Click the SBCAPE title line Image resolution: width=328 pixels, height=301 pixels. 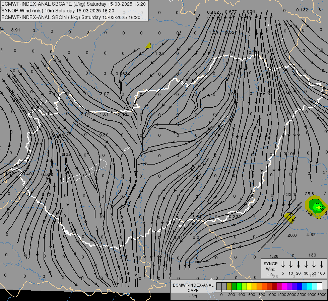(x=73, y=4)
